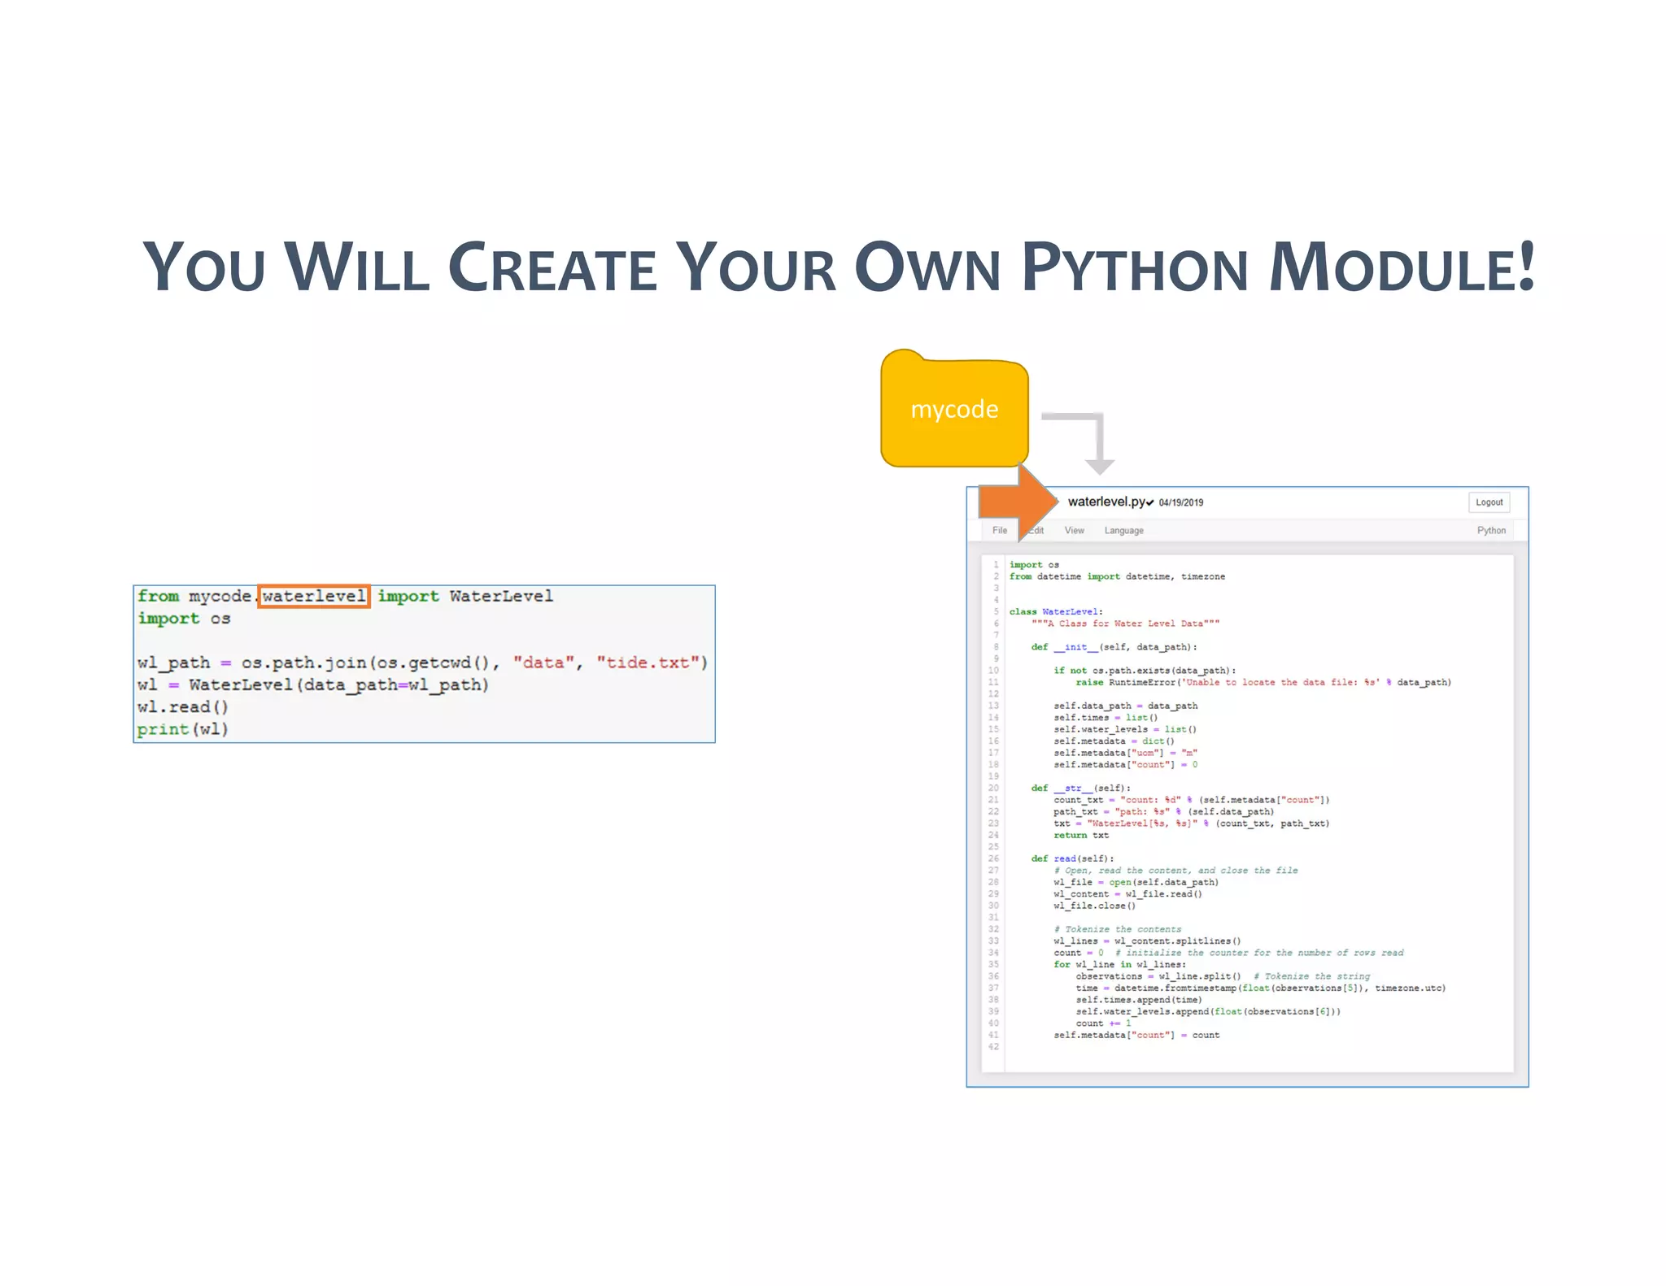Viewport: 1666px width, 1286px height.
Task: Click the line 'from mycode.waterlevel import WaterLevel'
Action: click(345, 596)
